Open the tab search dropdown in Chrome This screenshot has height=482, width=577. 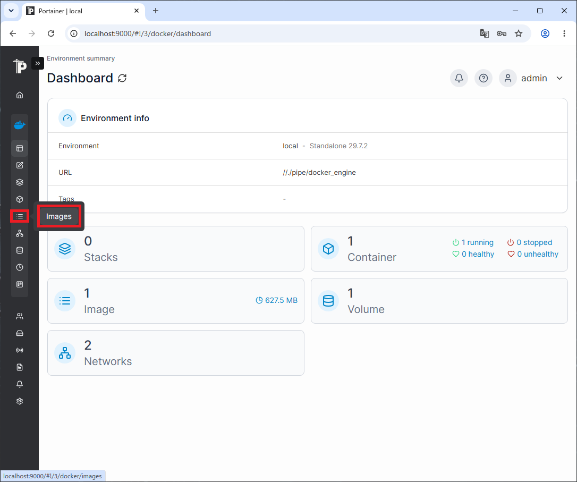coord(11,11)
